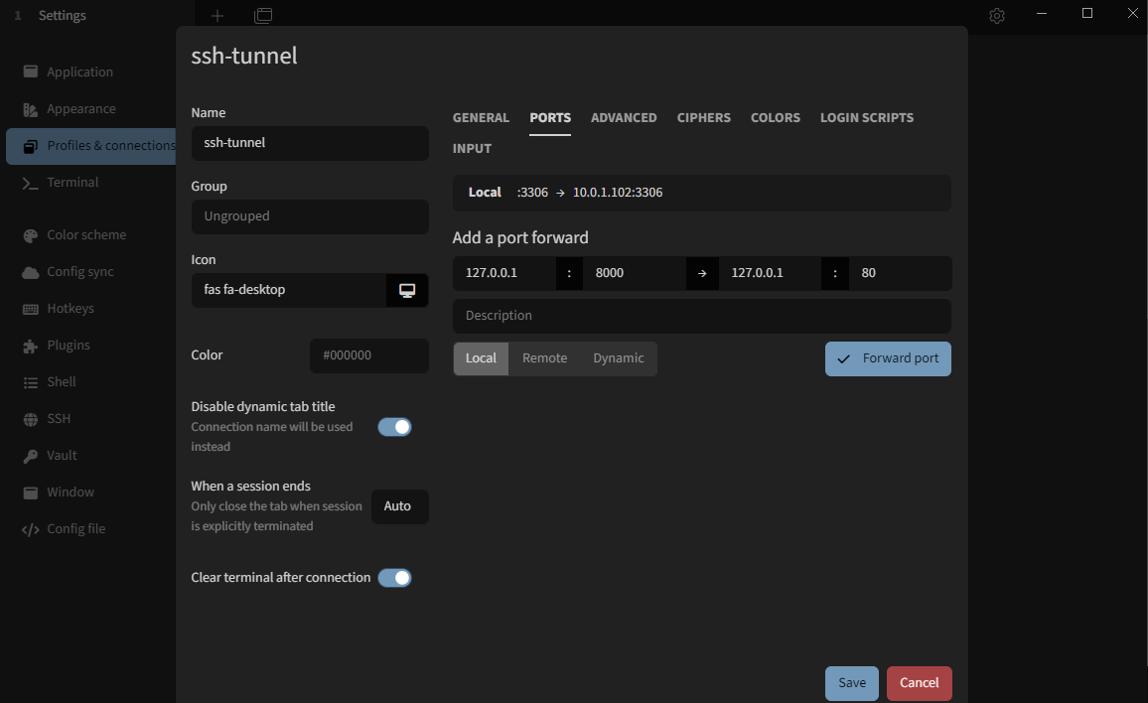This screenshot has height=703, width=1148.
Task: Select Remote port forward type
Action: (544, 358)
